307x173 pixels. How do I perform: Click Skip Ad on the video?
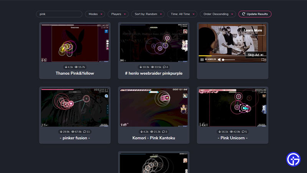point(256,55)
